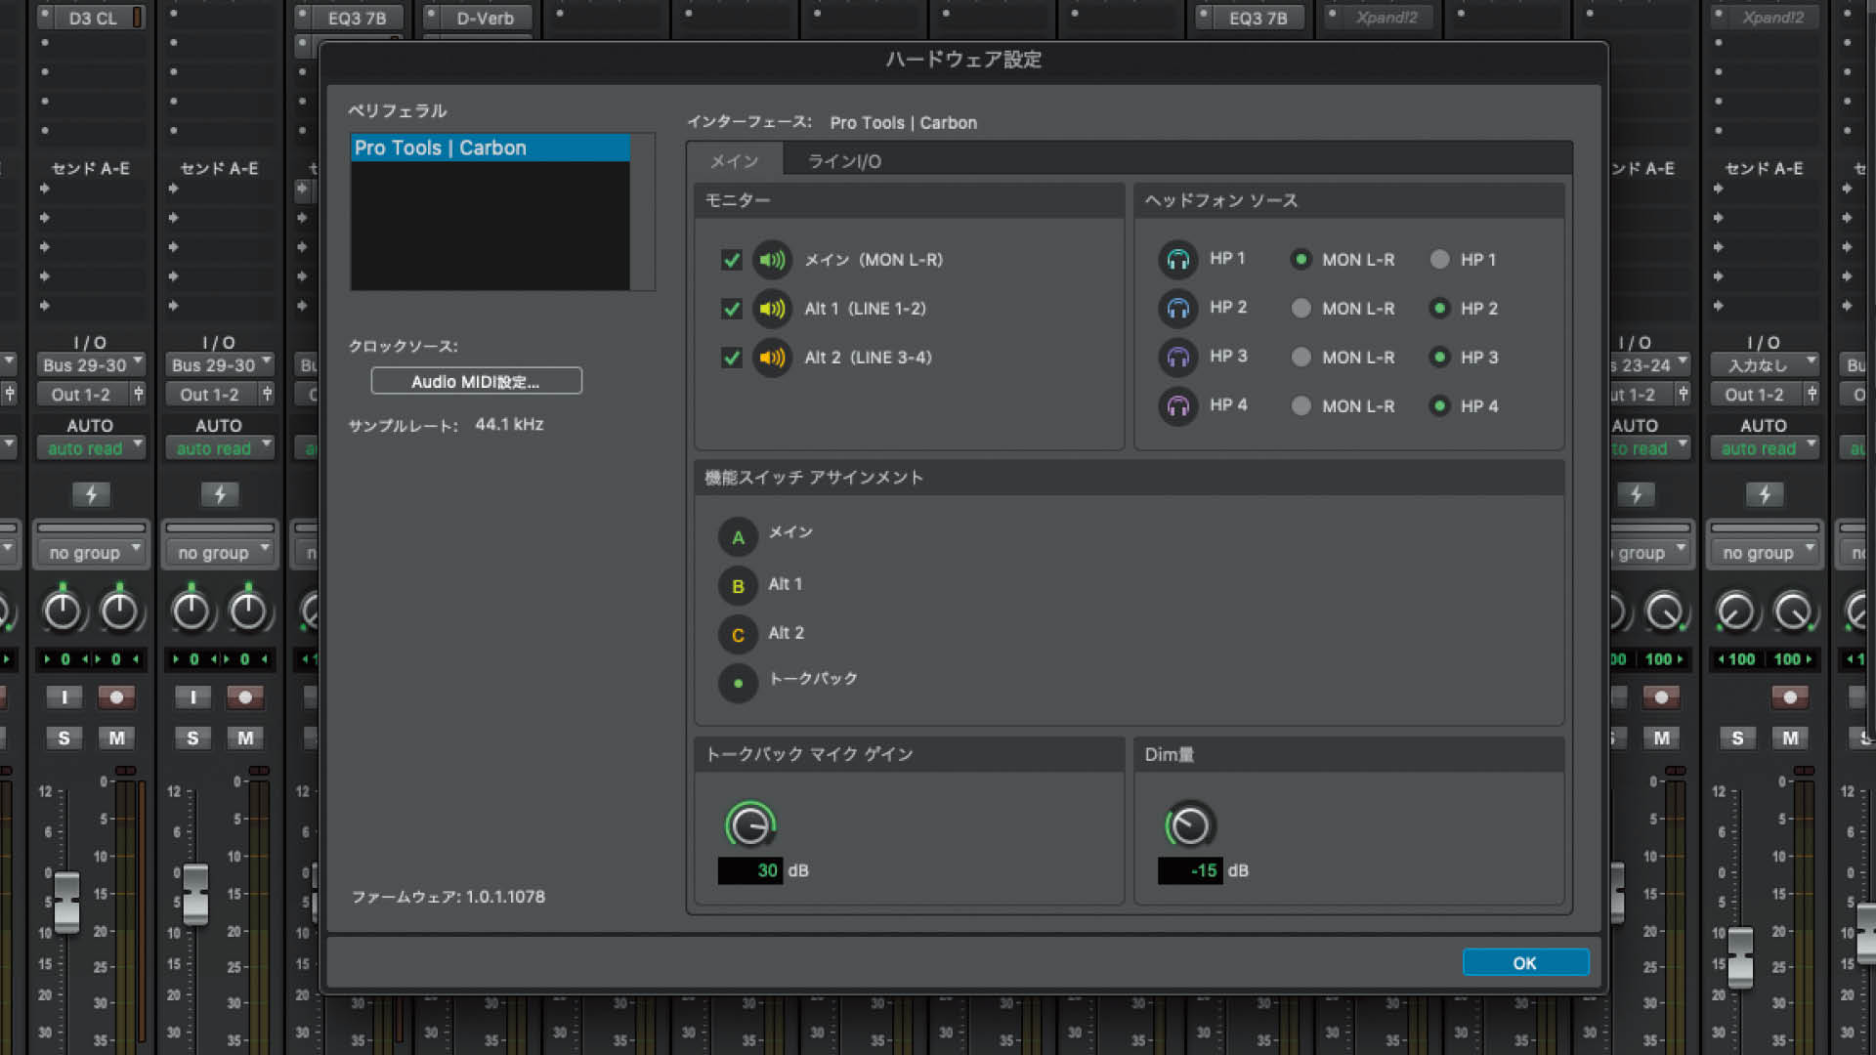Click input monitor I on the first Bus 29-30 track
This screenshot has height=1055, width=1876.
coord(64,696)
